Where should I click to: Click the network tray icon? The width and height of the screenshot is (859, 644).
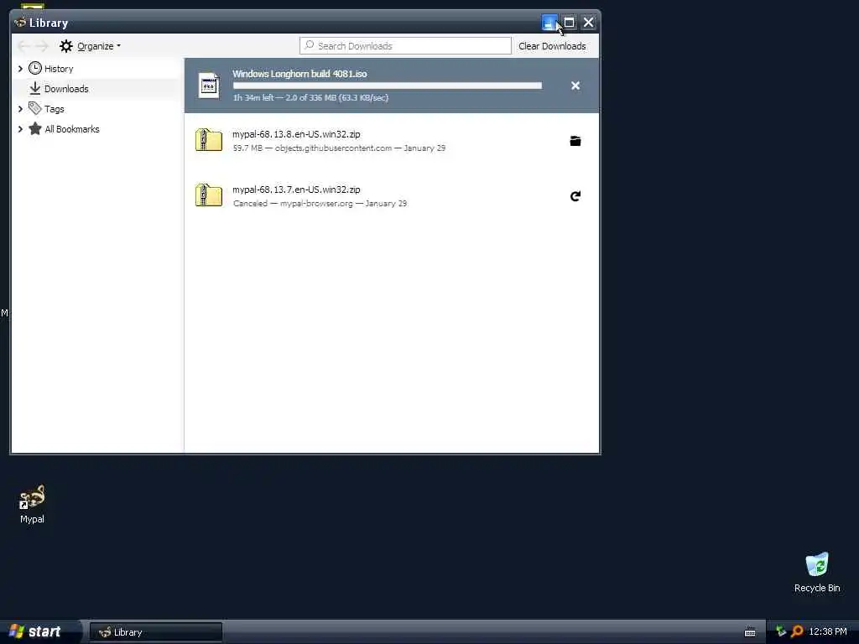pyautogui.click(x=781, y=631)
